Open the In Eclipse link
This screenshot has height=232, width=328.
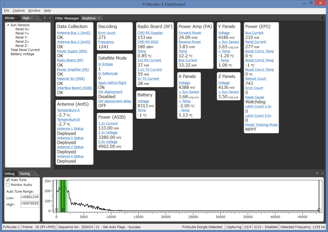[106, 64]
